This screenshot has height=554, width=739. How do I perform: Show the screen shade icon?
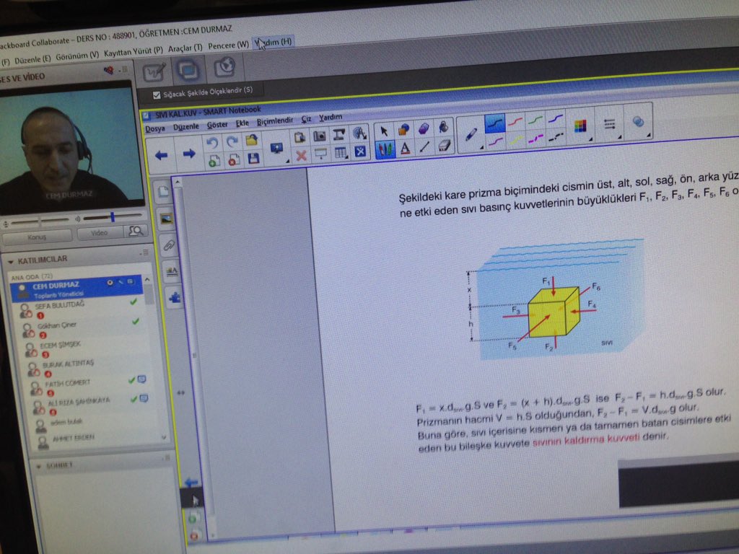321,154
